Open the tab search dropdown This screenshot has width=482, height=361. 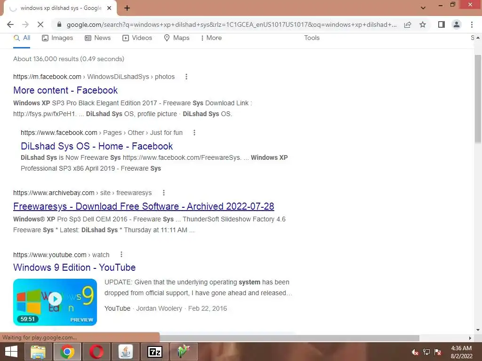coord(423,8)
